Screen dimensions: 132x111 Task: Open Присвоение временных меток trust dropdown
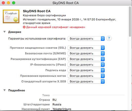click(86, 76)
